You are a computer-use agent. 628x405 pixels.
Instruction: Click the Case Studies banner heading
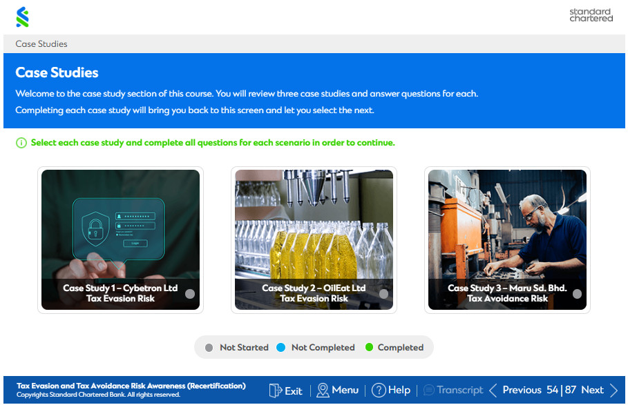point(57,72)
